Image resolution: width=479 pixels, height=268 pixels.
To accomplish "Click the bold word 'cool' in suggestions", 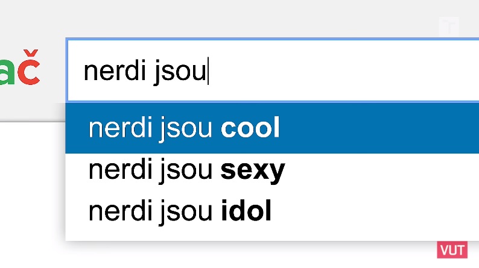I will point(250,128).
